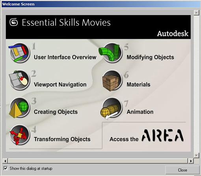Image resolution: width=201 pixels, height=176 pixels.
Task: Click the Autodesk logo text
Action: (173, 33)
